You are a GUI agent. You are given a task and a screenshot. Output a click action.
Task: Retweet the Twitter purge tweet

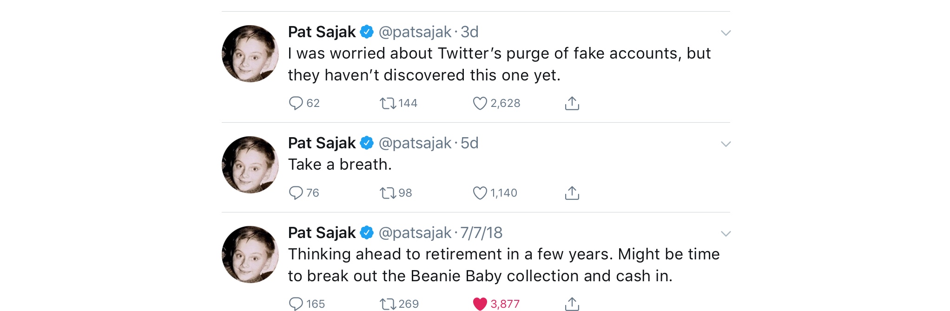[388, 103]
